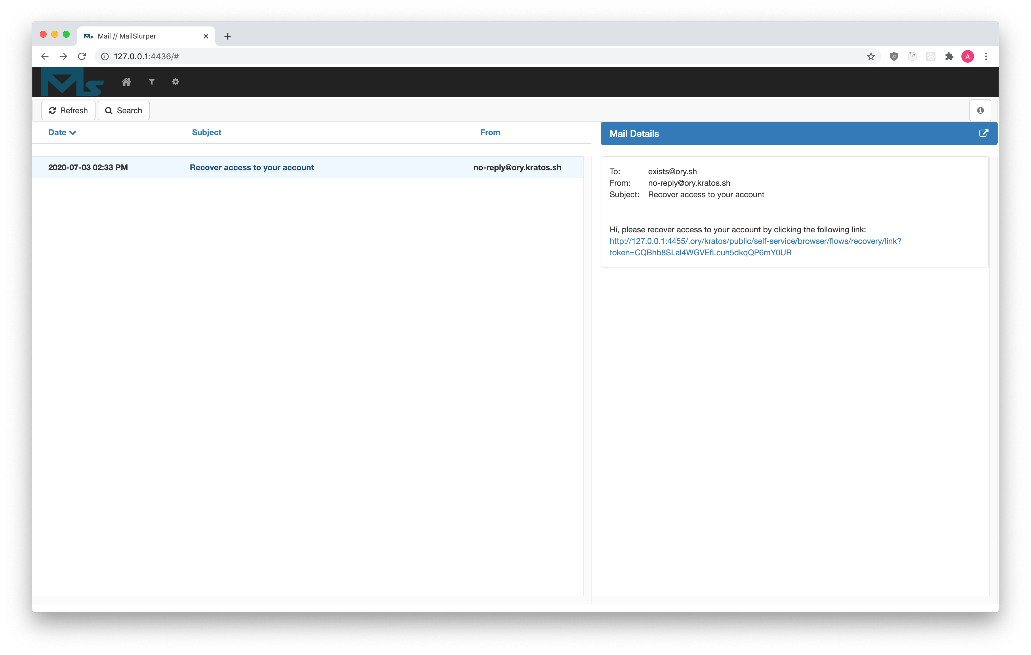Click sender no-reply@ory.kratos.sh in list
This screenshot has height=655, width=1031.
[x=517, y=167]
